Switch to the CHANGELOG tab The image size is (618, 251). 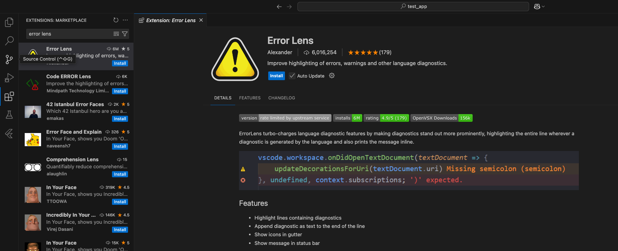[x=281, y=98]
